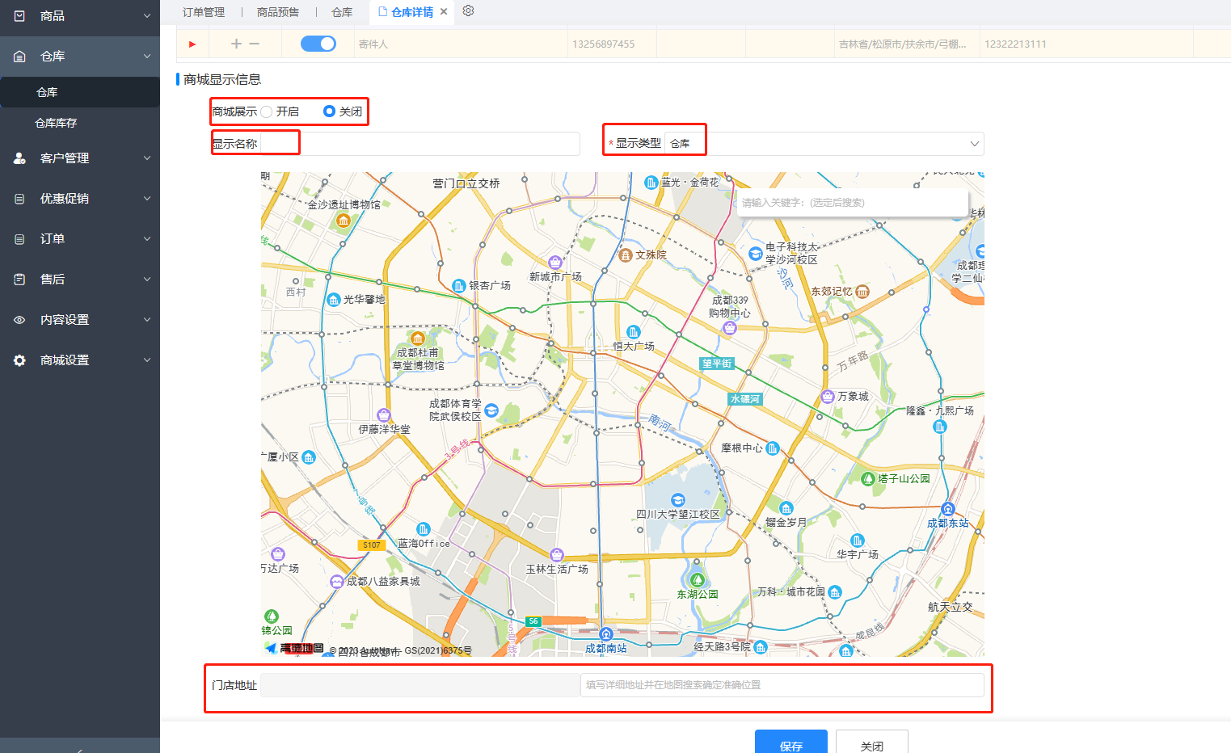
Task: Expand the 客户管理 sidebar menu
Action: click(x=147, y=158)
